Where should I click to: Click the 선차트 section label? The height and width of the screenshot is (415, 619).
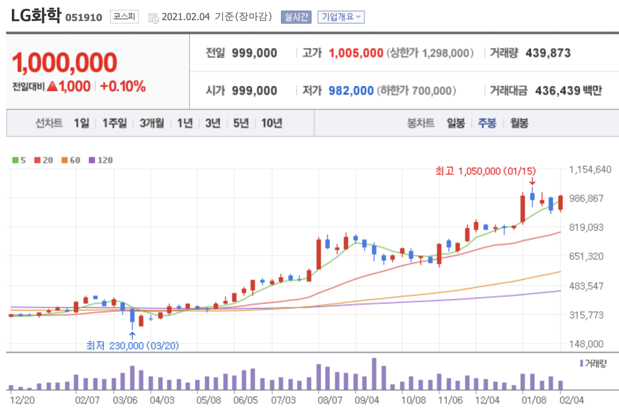[49, 123]
